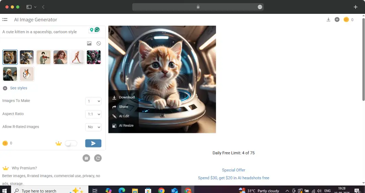Click the blue send generate button

[x=93, y=143]
